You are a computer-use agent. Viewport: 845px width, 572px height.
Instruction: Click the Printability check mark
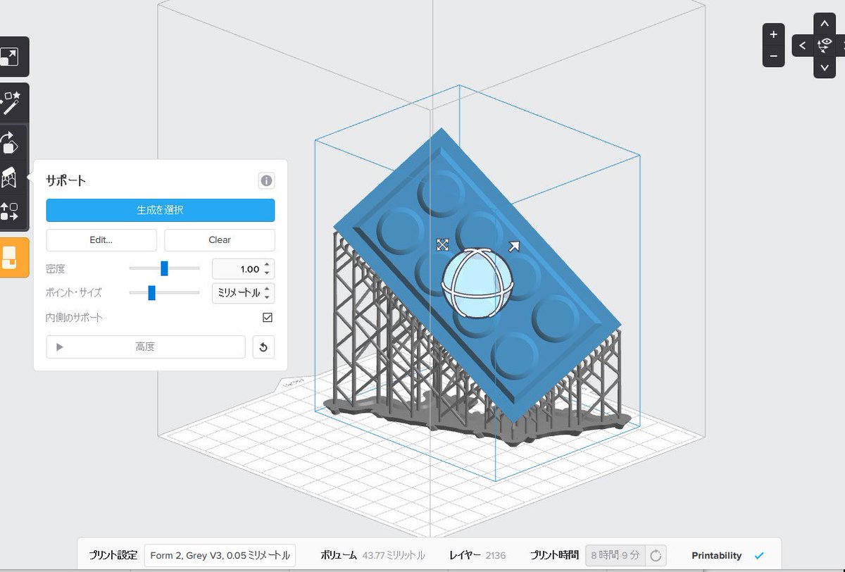759,556
